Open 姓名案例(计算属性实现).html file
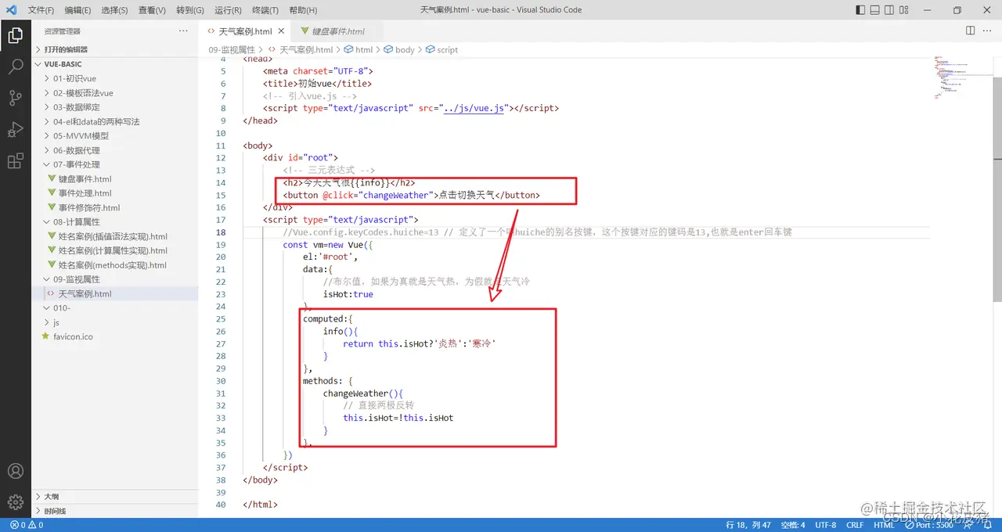Image resolution: width=1002 pixels, height=532 pixels. pyautogui.click(x=115, y=250)
